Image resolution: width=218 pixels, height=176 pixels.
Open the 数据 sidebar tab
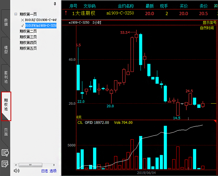click(5, 22)
